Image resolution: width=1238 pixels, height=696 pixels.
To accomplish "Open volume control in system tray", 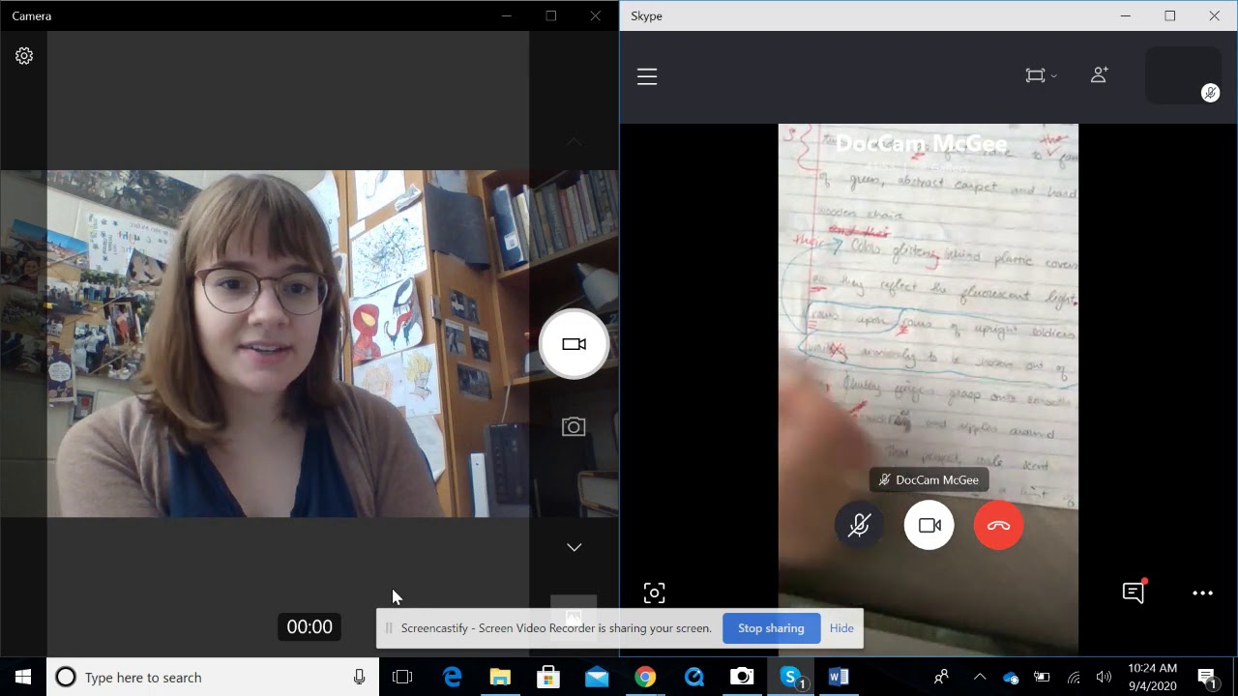I will click(1104, 678).
